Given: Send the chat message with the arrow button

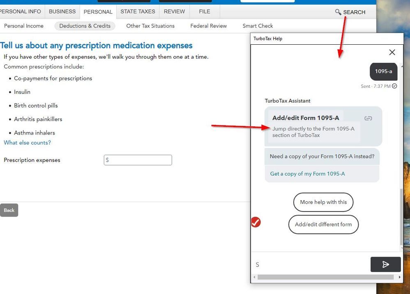Looking at the screenshot, I should click(x=385, y=264).
